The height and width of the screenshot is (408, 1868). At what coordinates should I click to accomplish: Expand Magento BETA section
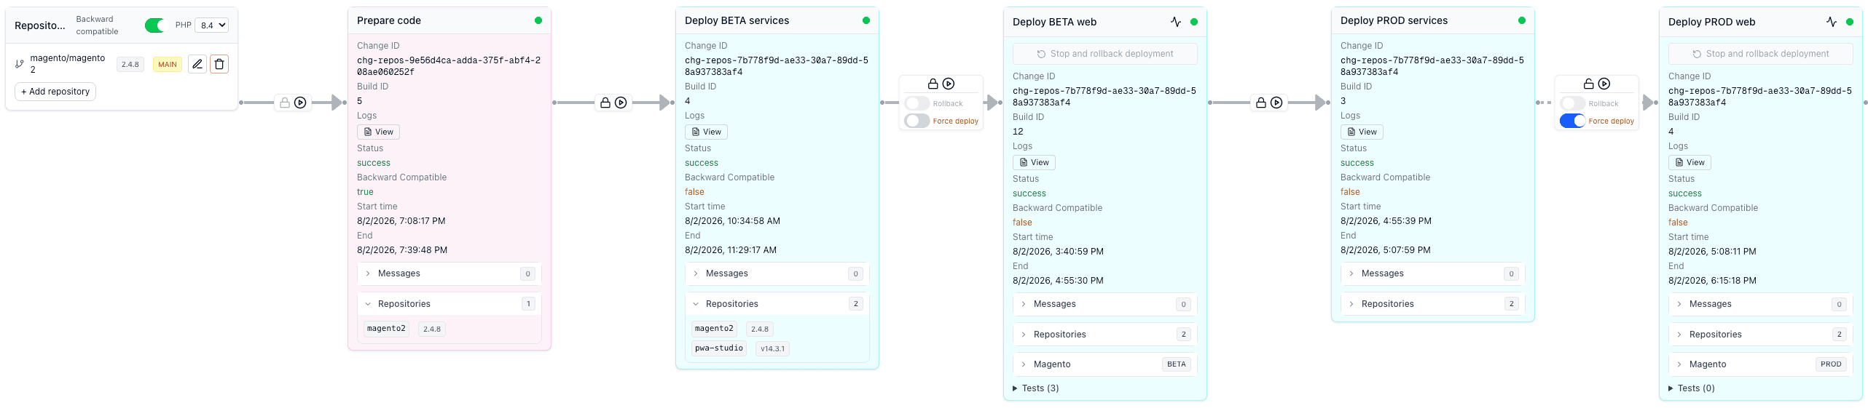tap(1105, 364)
